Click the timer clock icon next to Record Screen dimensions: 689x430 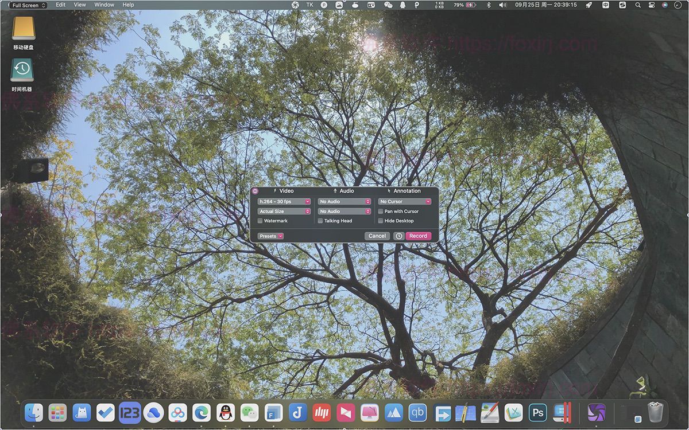point(399,236)
